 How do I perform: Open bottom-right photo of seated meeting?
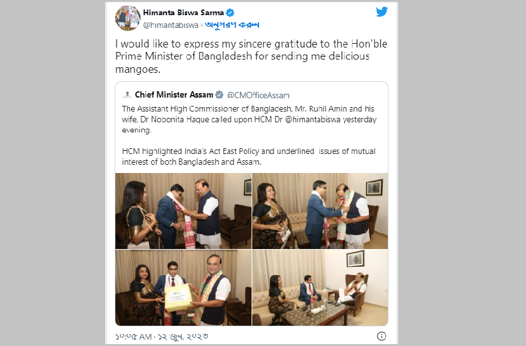(320, 288)
